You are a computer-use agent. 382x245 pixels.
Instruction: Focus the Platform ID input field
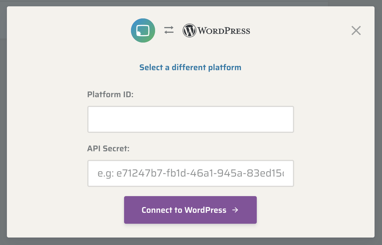point(191,119)
